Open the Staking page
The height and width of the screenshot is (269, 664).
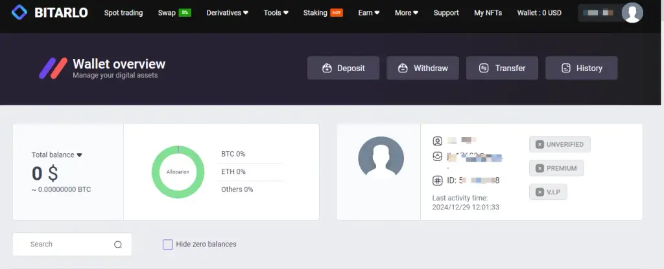[315, 13]
